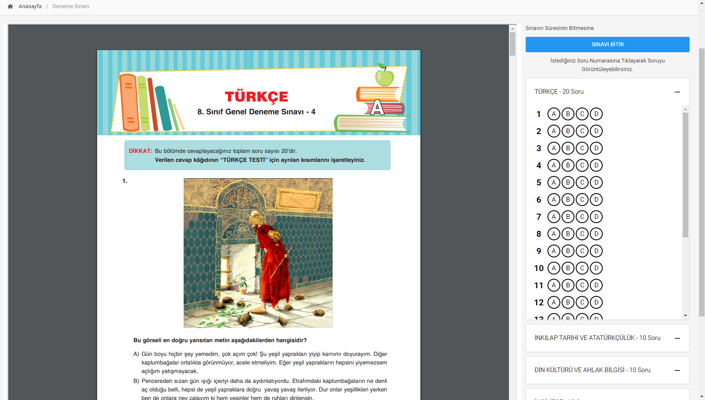Pick B for question 9
Image resolution: width=705 pixels, height=400 pixels.
click(568, 251)
